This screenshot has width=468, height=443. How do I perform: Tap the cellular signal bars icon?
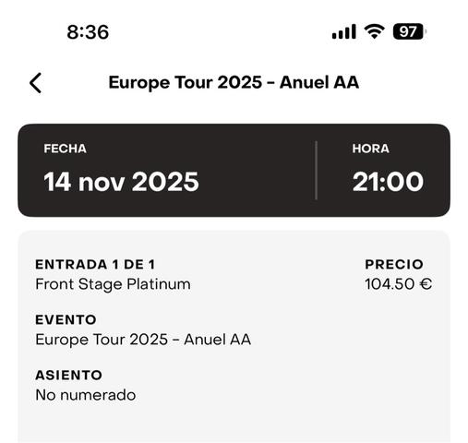(x=344, y=31)
